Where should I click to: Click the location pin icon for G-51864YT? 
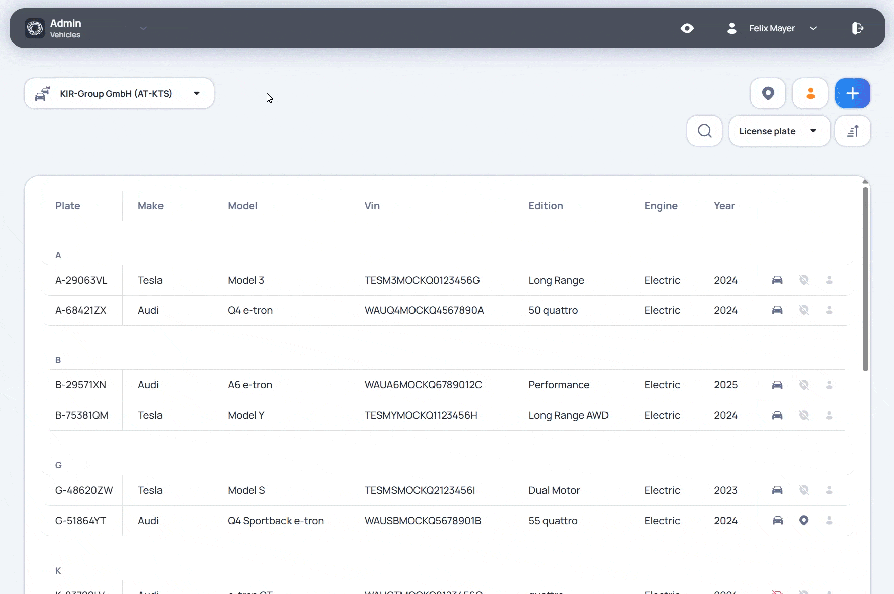804,520
